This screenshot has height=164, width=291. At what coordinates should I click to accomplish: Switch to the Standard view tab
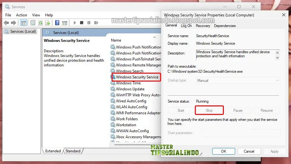click(73, 151)
